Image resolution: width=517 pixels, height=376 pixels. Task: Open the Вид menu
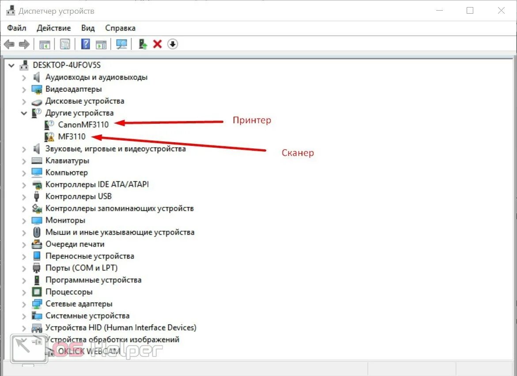pos(88,28)
